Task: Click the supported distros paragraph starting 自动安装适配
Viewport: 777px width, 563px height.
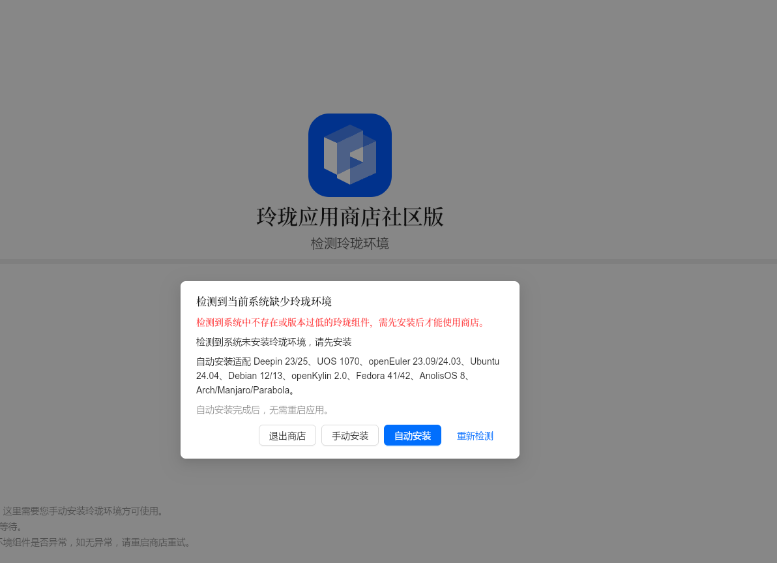Action: click(x=348, y=376)
